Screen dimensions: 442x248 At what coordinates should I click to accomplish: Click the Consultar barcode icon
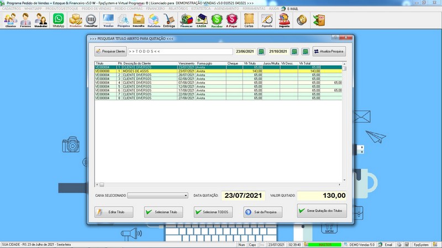(91, 20)
